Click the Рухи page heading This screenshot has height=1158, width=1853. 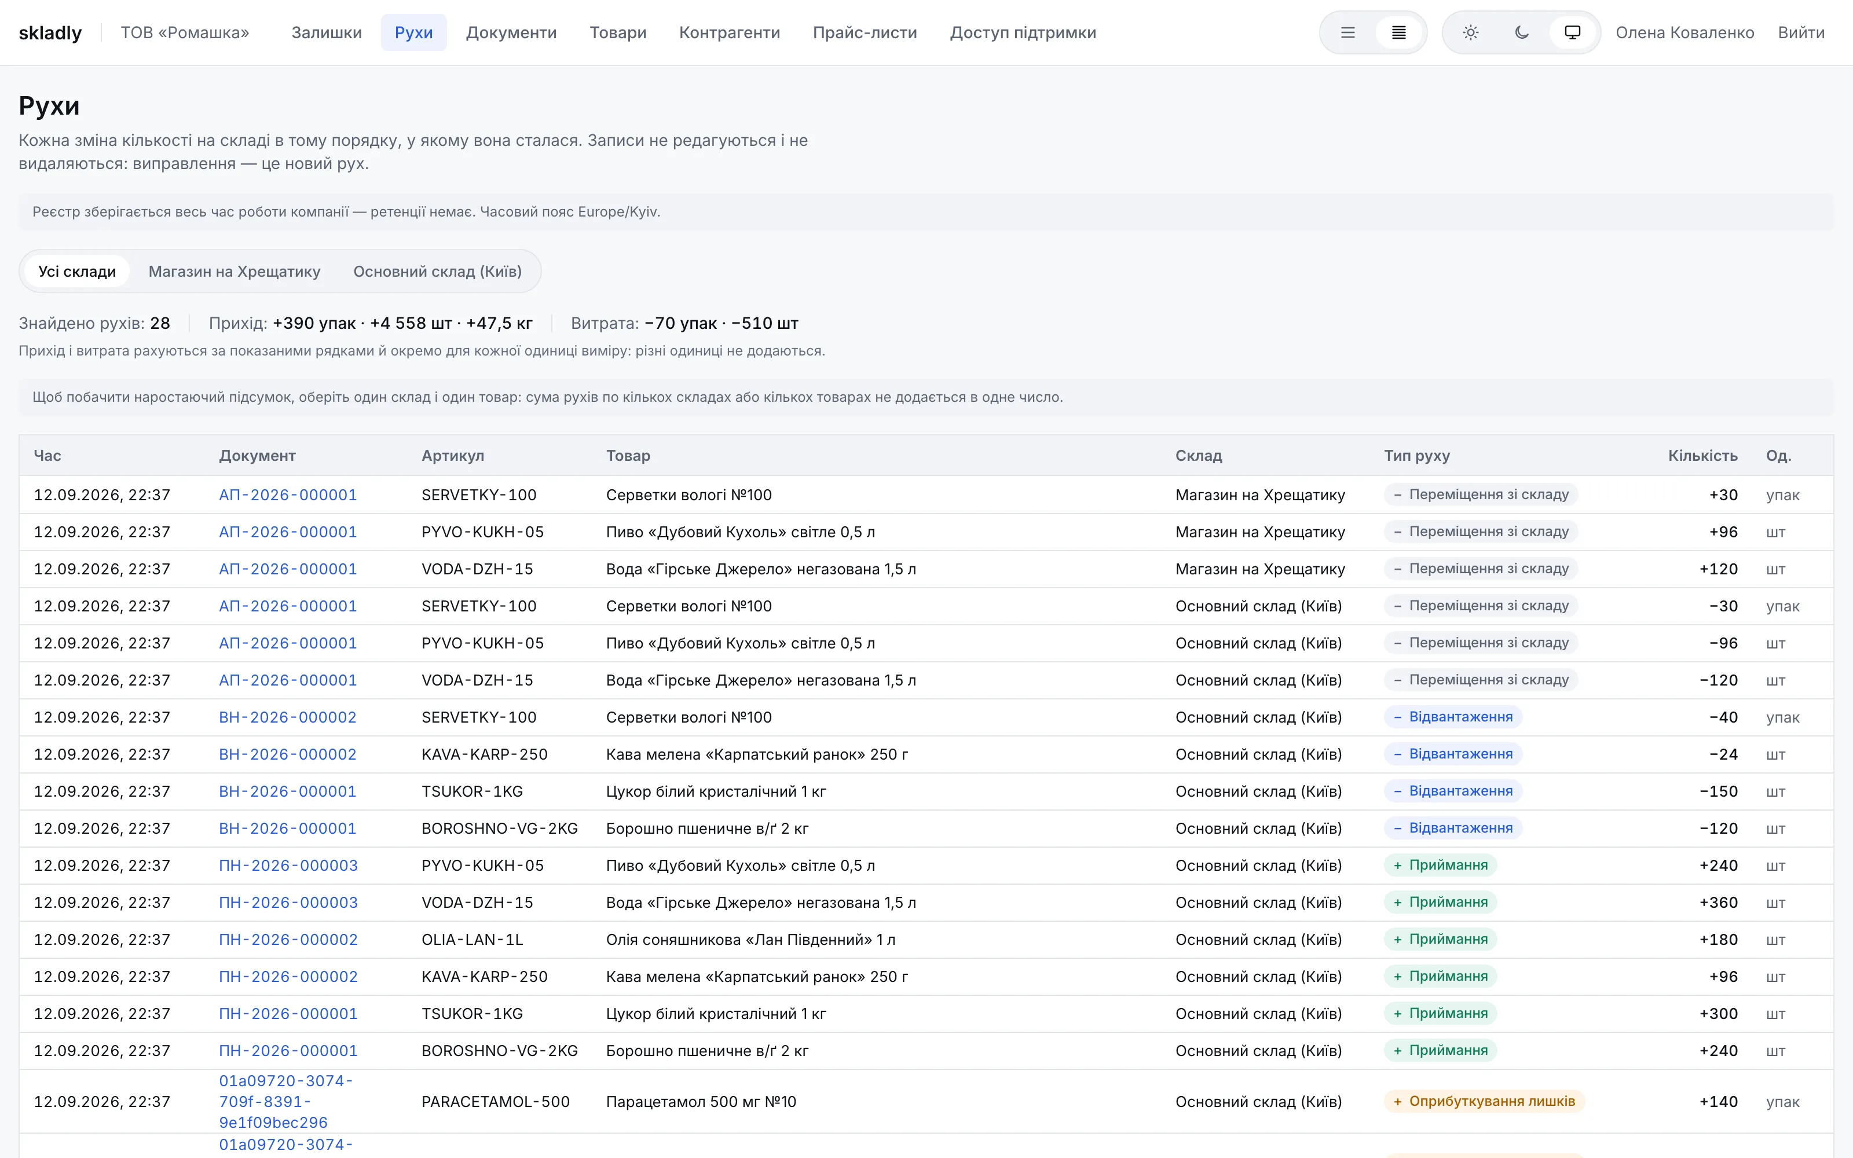(x=49, y=106)
